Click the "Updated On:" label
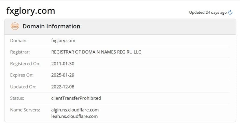The image size is (240, 124). 23,87
